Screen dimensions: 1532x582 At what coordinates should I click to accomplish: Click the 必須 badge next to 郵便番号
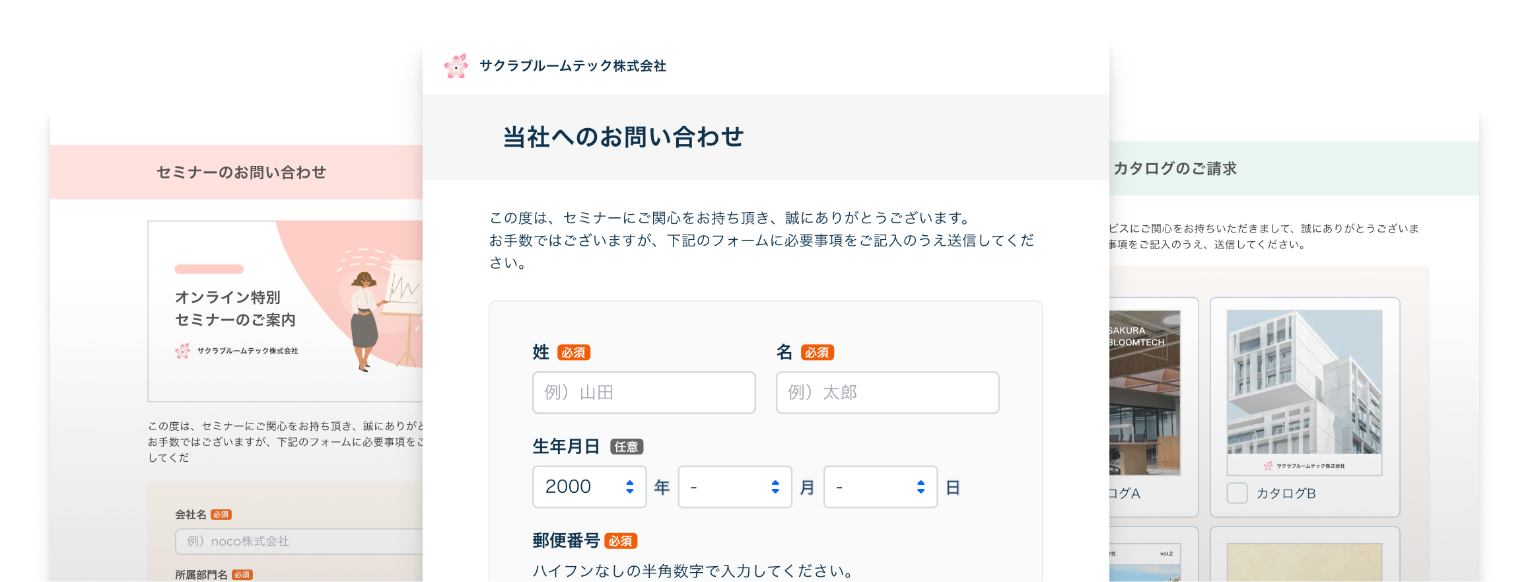[620, 541]
